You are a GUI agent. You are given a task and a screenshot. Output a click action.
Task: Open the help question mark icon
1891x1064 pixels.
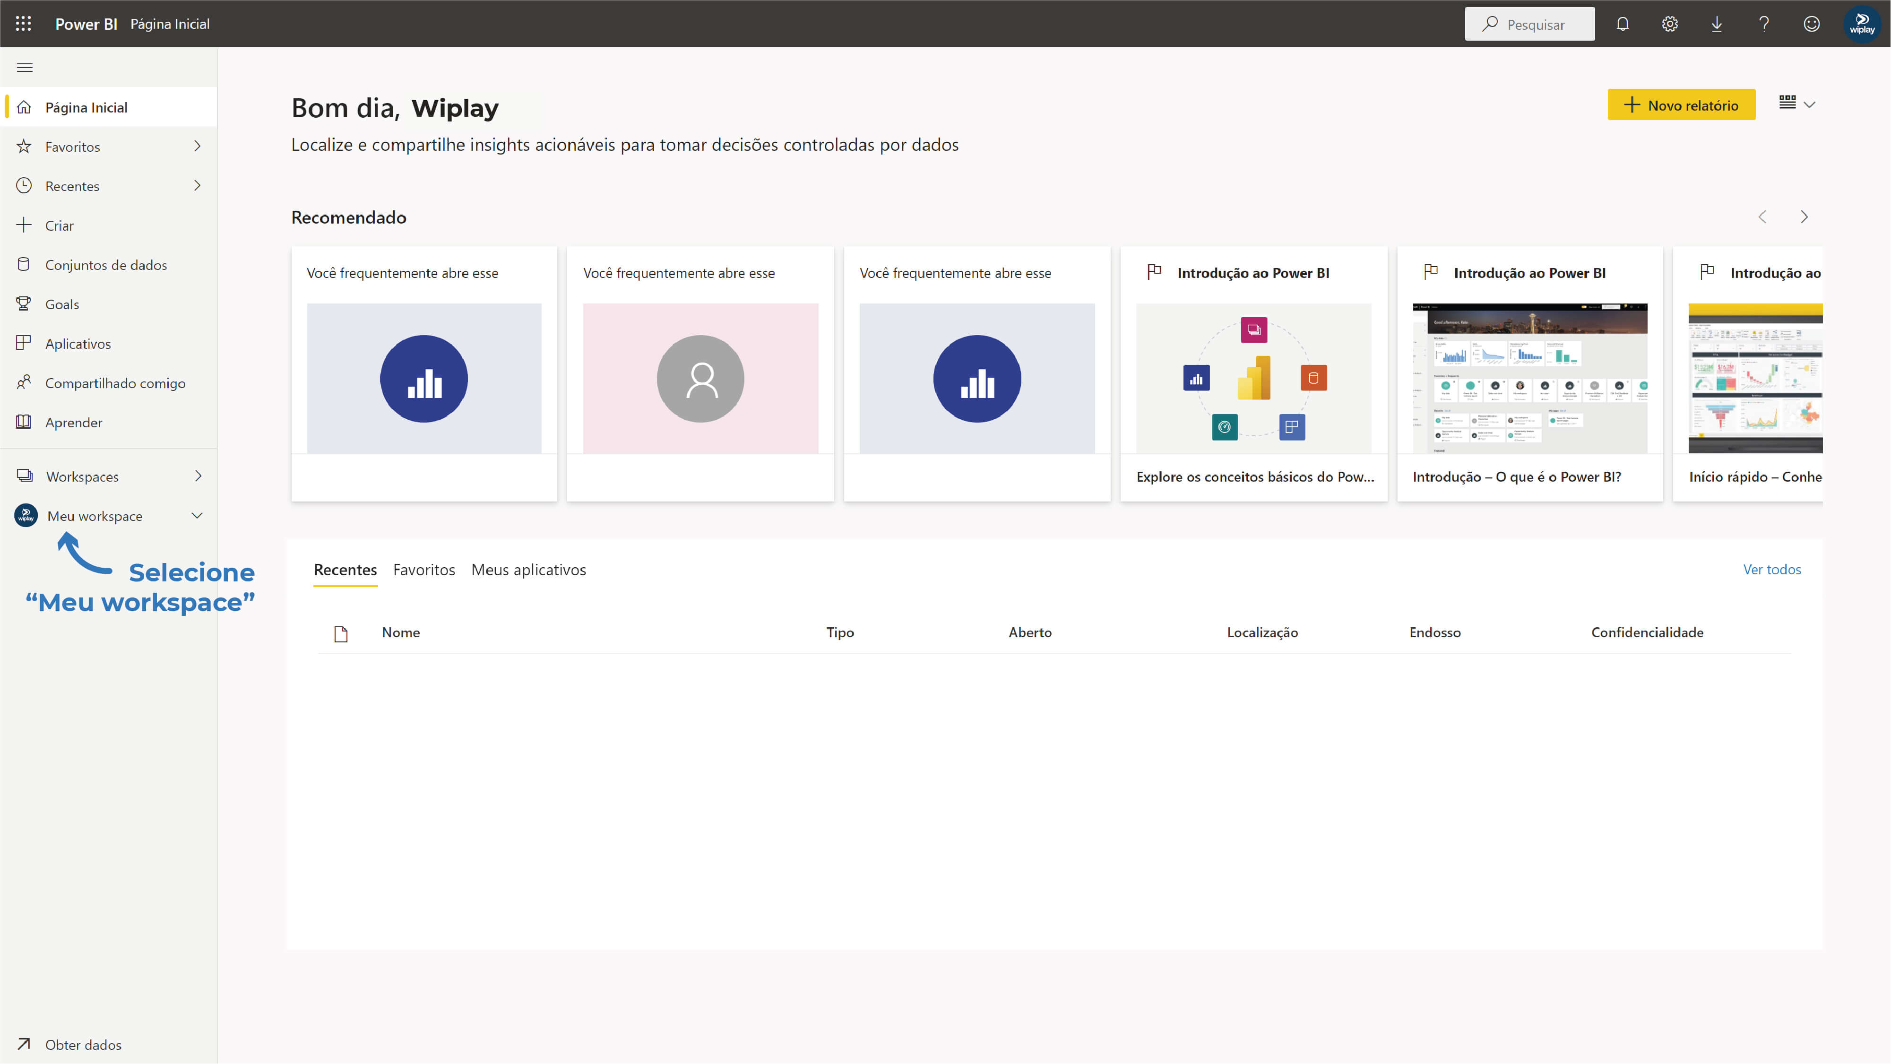[x=1764, y=24]
